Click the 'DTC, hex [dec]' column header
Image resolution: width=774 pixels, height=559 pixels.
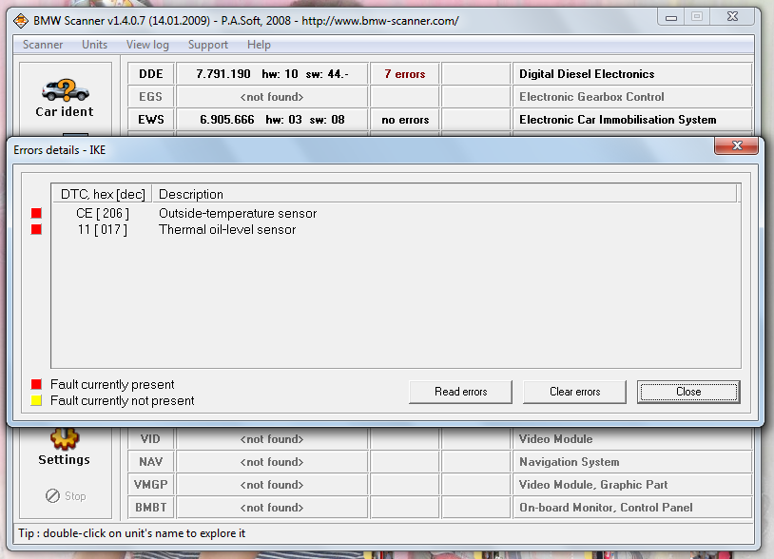tap(102, 194)
